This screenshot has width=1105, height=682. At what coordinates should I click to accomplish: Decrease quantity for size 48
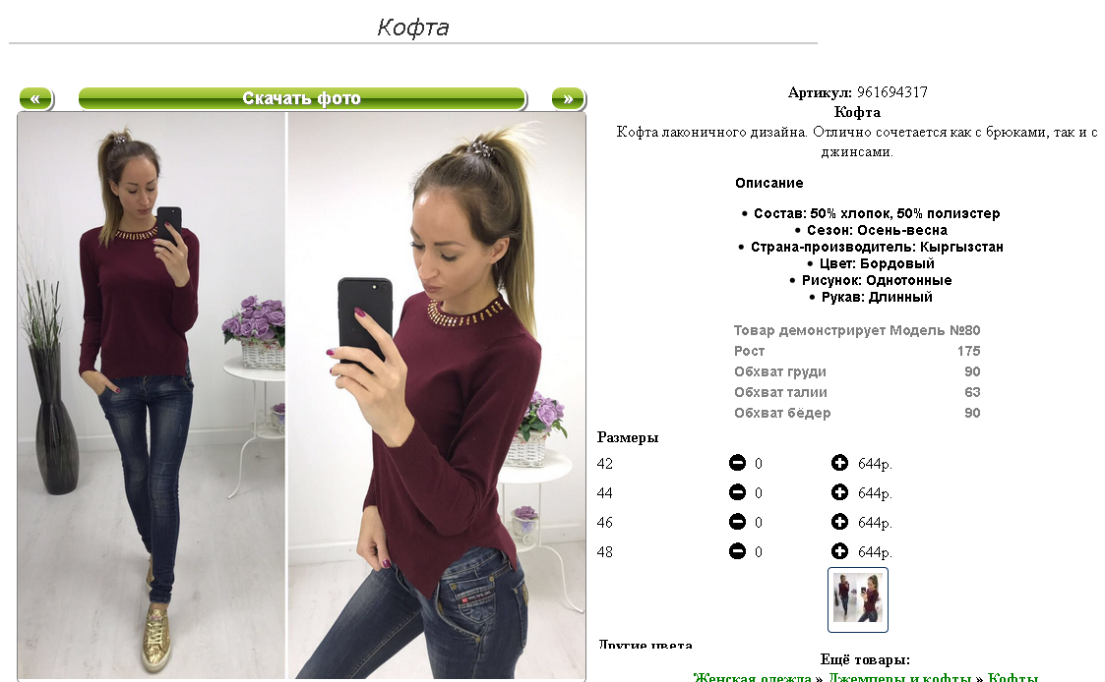(x=737, y=551)
